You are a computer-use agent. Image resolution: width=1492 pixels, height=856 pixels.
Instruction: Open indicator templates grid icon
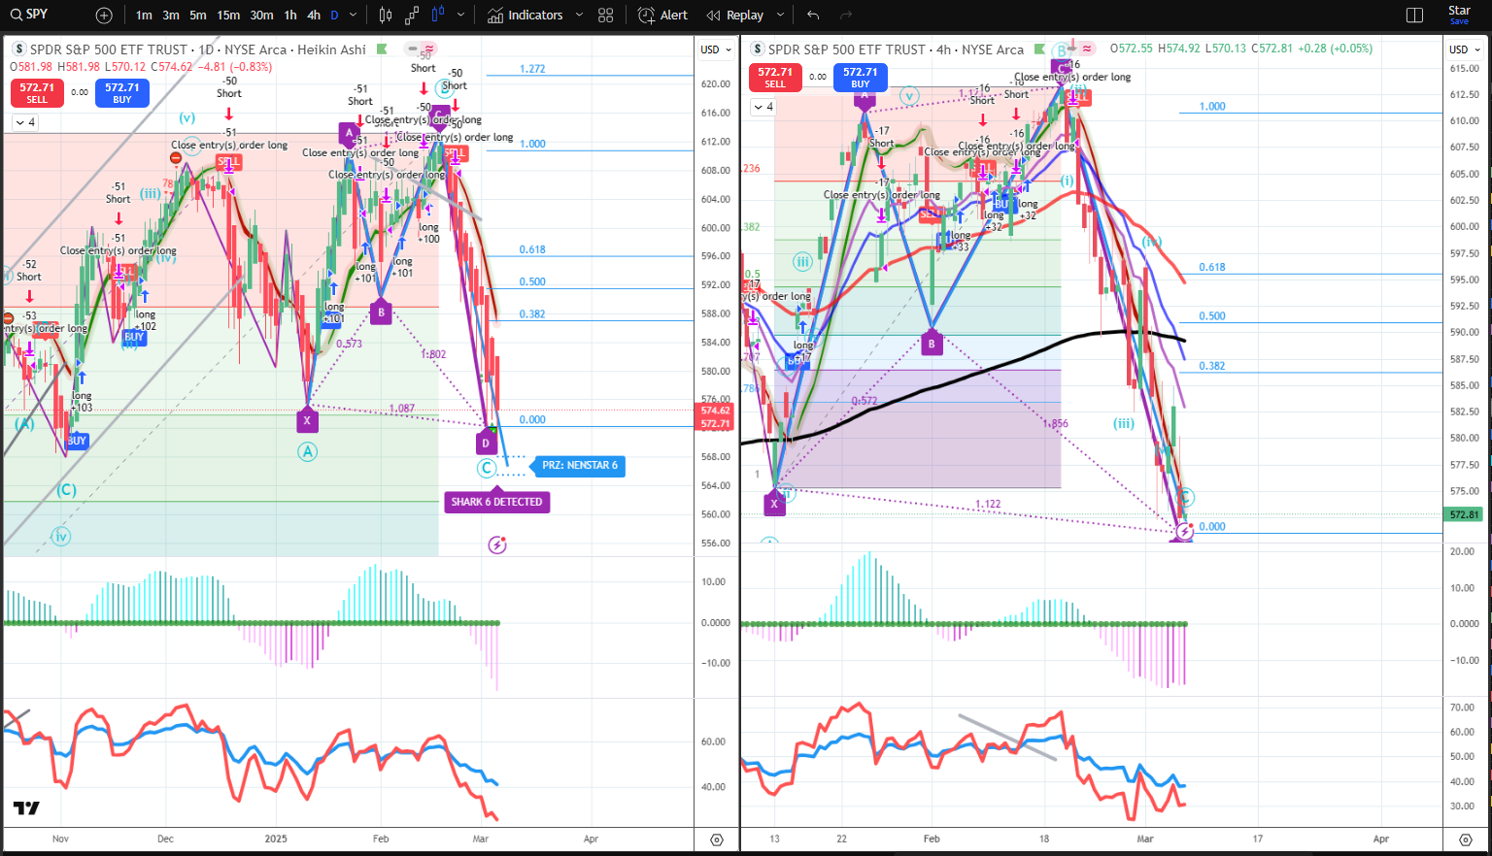pos(606,16)
